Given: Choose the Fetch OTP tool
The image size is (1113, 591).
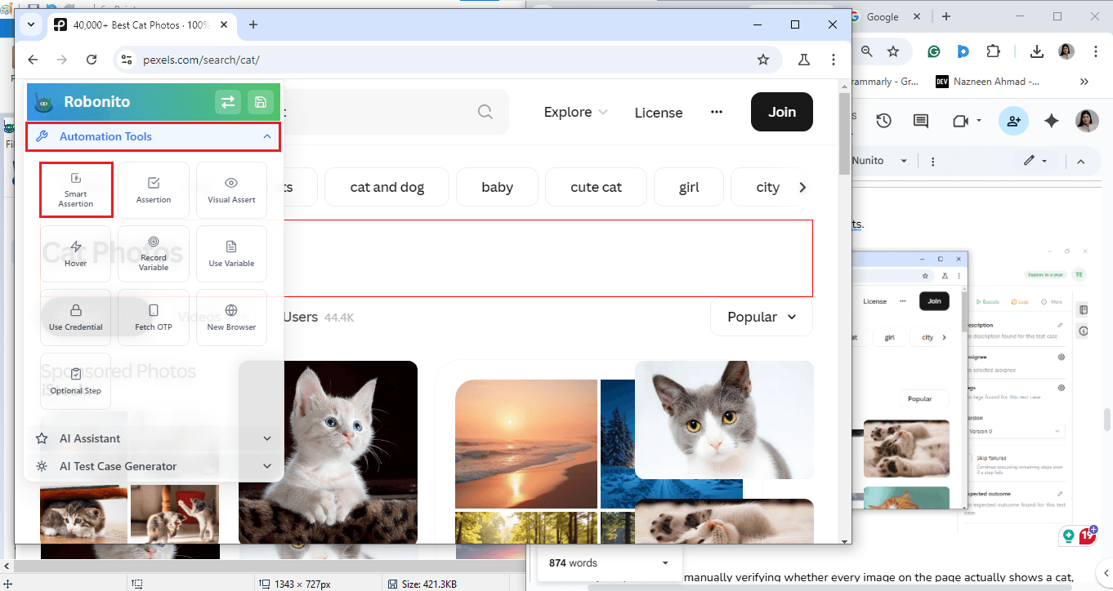Looking at the screenshot, I should 154,317.
